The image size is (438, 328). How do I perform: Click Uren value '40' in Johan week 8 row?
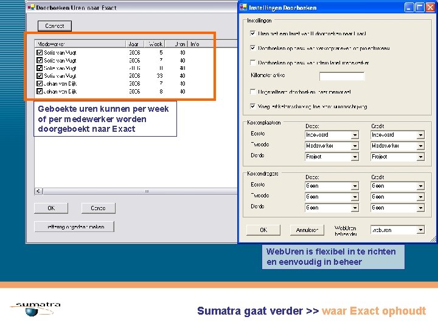tap(182, 91)
